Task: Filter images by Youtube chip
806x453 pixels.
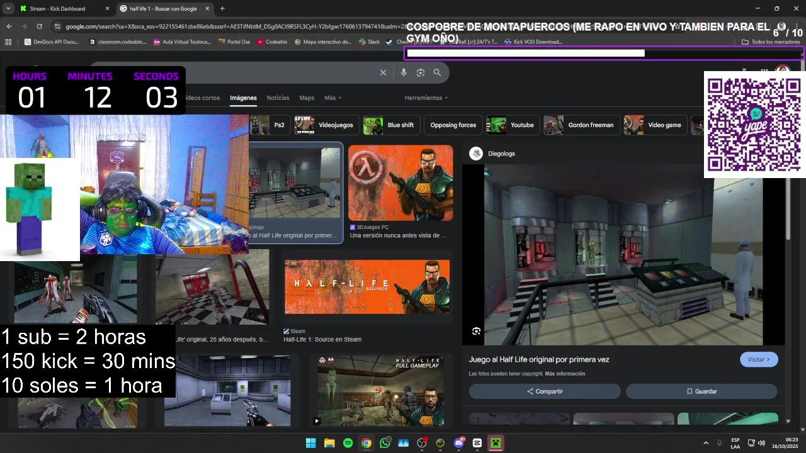Action: pyautogui.click(x=513, y=125)
